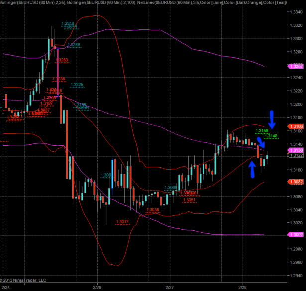Click the teal 1.3225 net line label
Viewport: 306px width, 291px height.
(77, 84)
